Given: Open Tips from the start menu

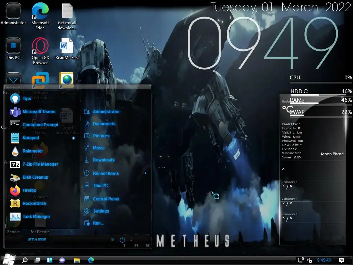Looking at the screenshot, I should click(20, 98).
